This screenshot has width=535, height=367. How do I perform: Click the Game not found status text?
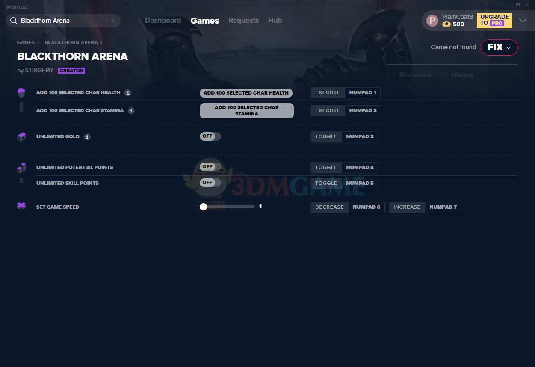point(453,47)
